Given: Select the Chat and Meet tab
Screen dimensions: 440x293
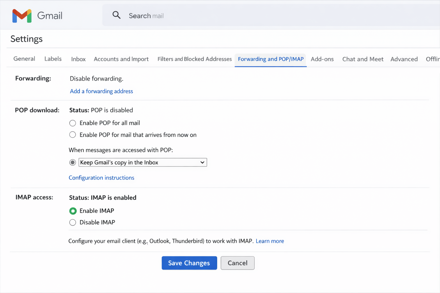Looking at the screenshot, I should tap(363, 59).
